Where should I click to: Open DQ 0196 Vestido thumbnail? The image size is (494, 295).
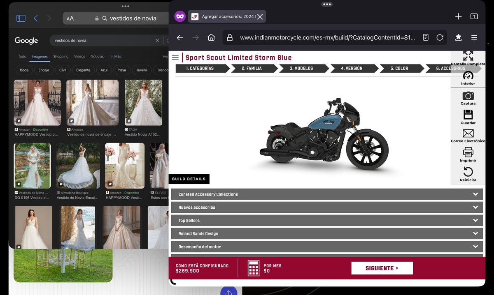32,166
